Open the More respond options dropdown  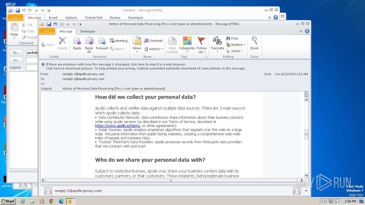pos(118,49)
